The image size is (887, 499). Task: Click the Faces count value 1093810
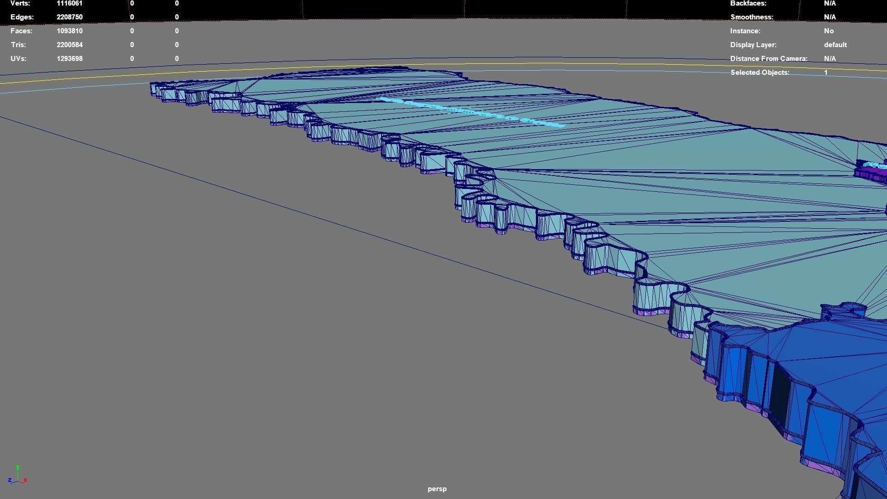point(69,31)
